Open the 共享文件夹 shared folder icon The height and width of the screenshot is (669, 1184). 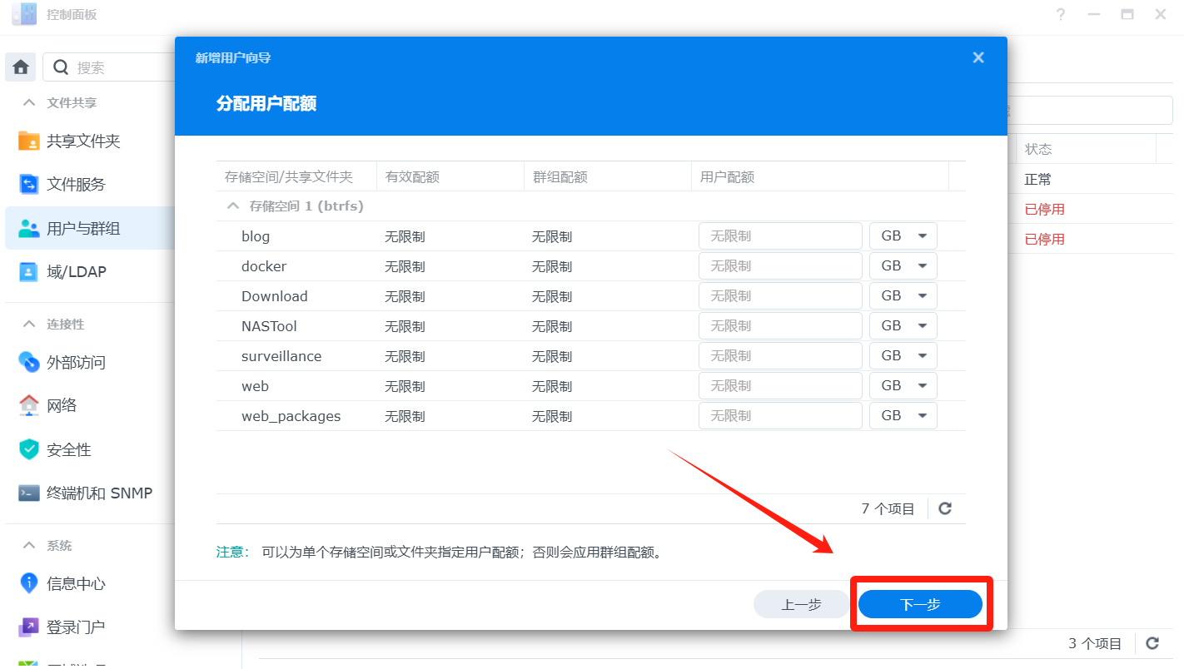click(x=29, y=141)
